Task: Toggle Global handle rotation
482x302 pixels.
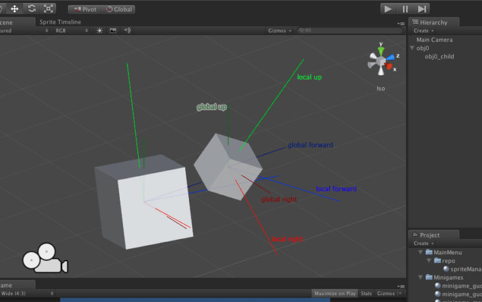Action: [x=119, y=9]
